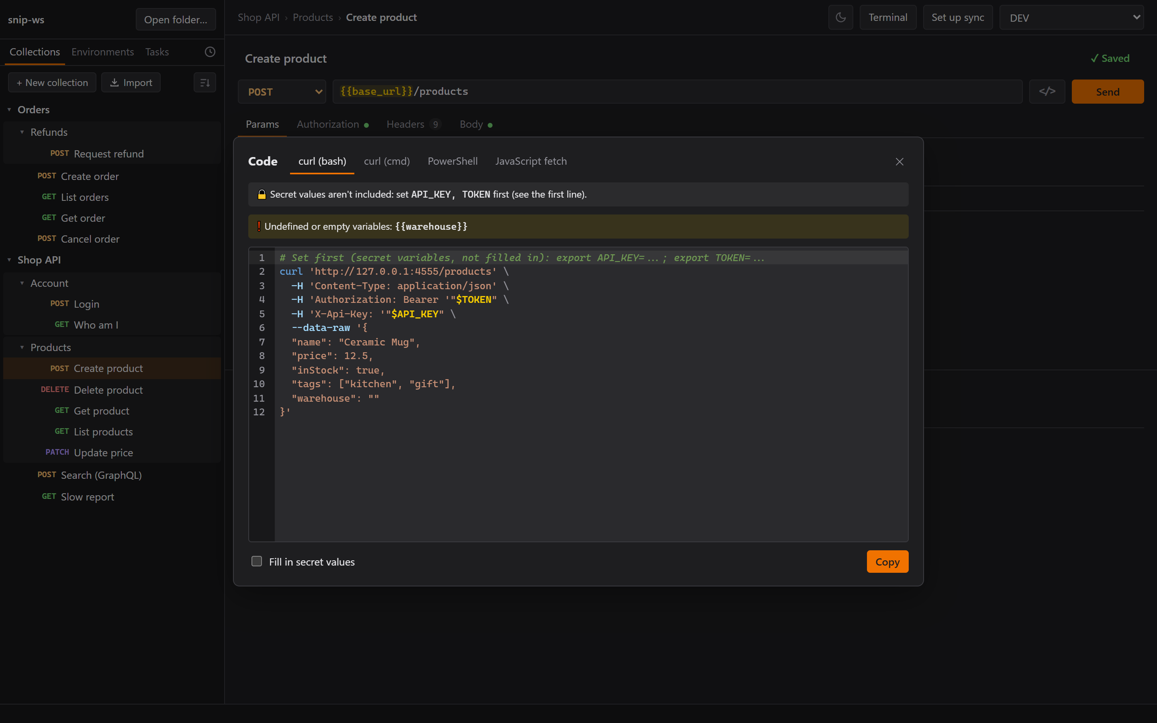The width and height of the screenshot is (1157, 723).
Task: Click Products in breadcrumb
Action: [x=313, y=18]
